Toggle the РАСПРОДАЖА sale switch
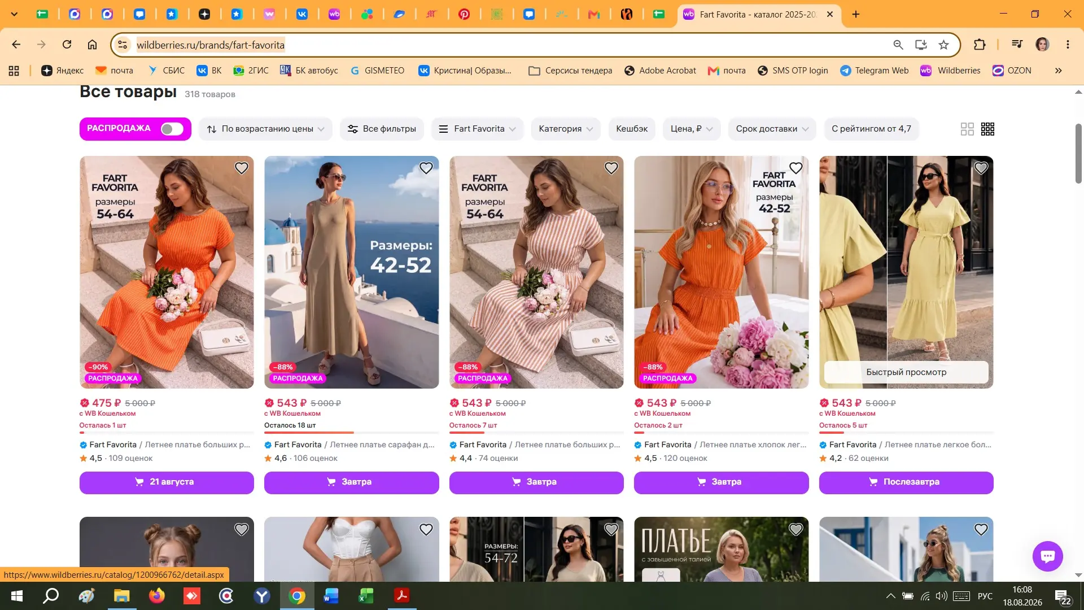Screen dimensions: 1084x610 172,129
